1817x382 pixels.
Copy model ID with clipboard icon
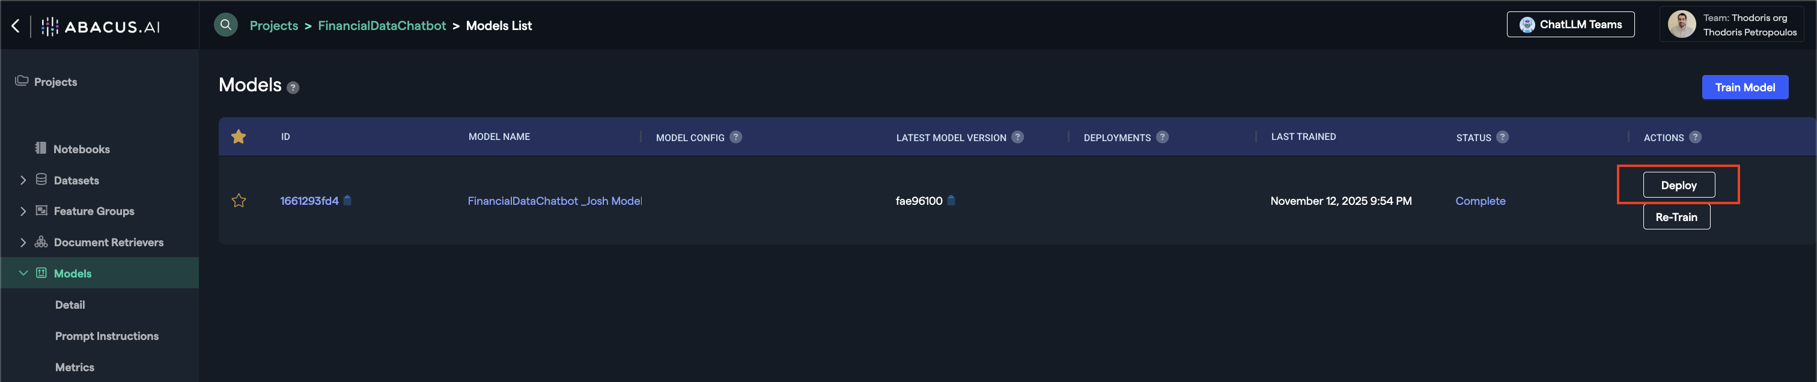[348, 201]
